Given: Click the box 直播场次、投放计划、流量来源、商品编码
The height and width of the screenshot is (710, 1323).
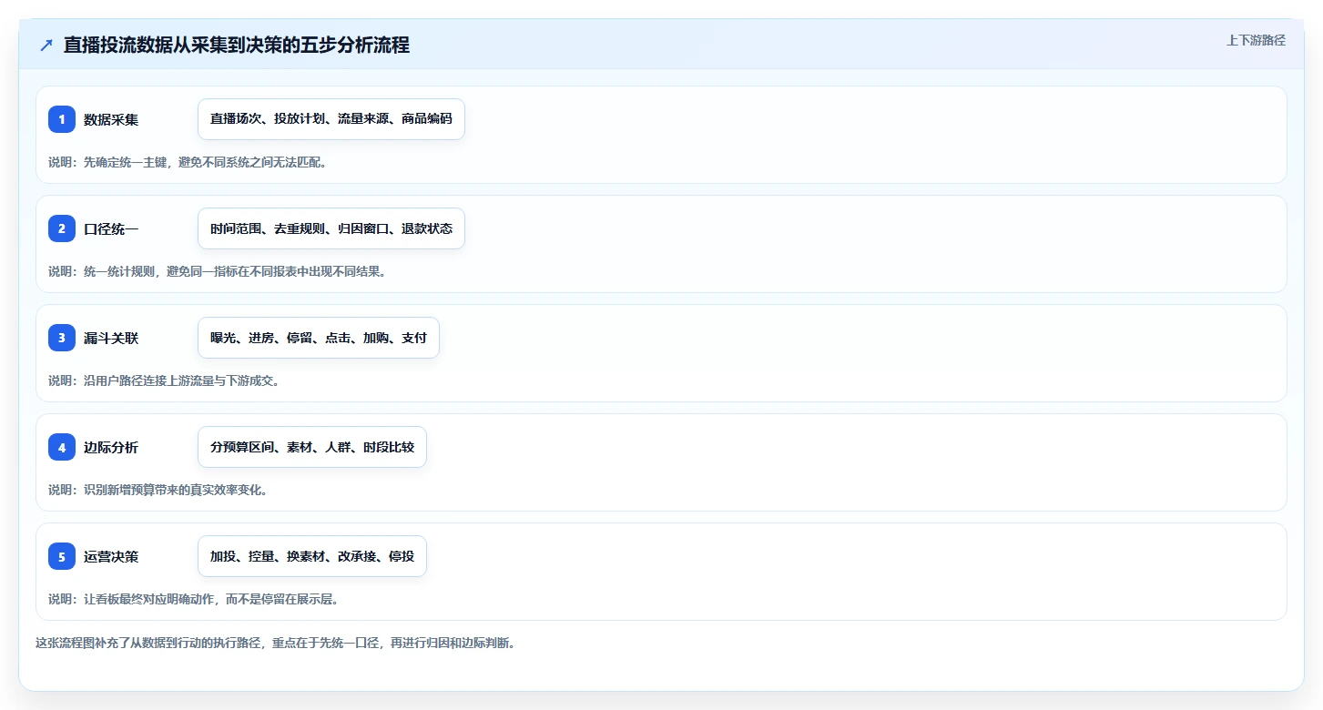Looking at the screenshot, I should [331, 119].
